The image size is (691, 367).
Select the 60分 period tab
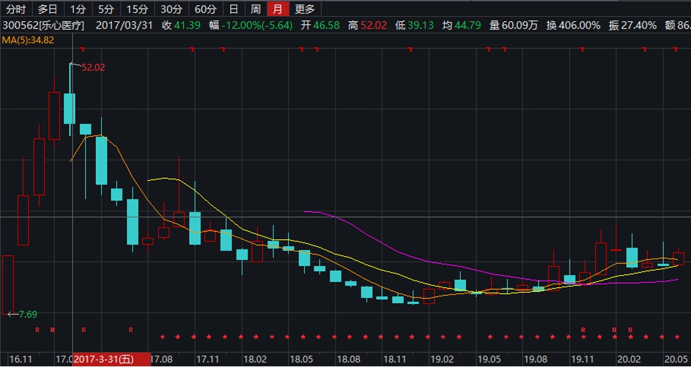click(x=206, y=9)
